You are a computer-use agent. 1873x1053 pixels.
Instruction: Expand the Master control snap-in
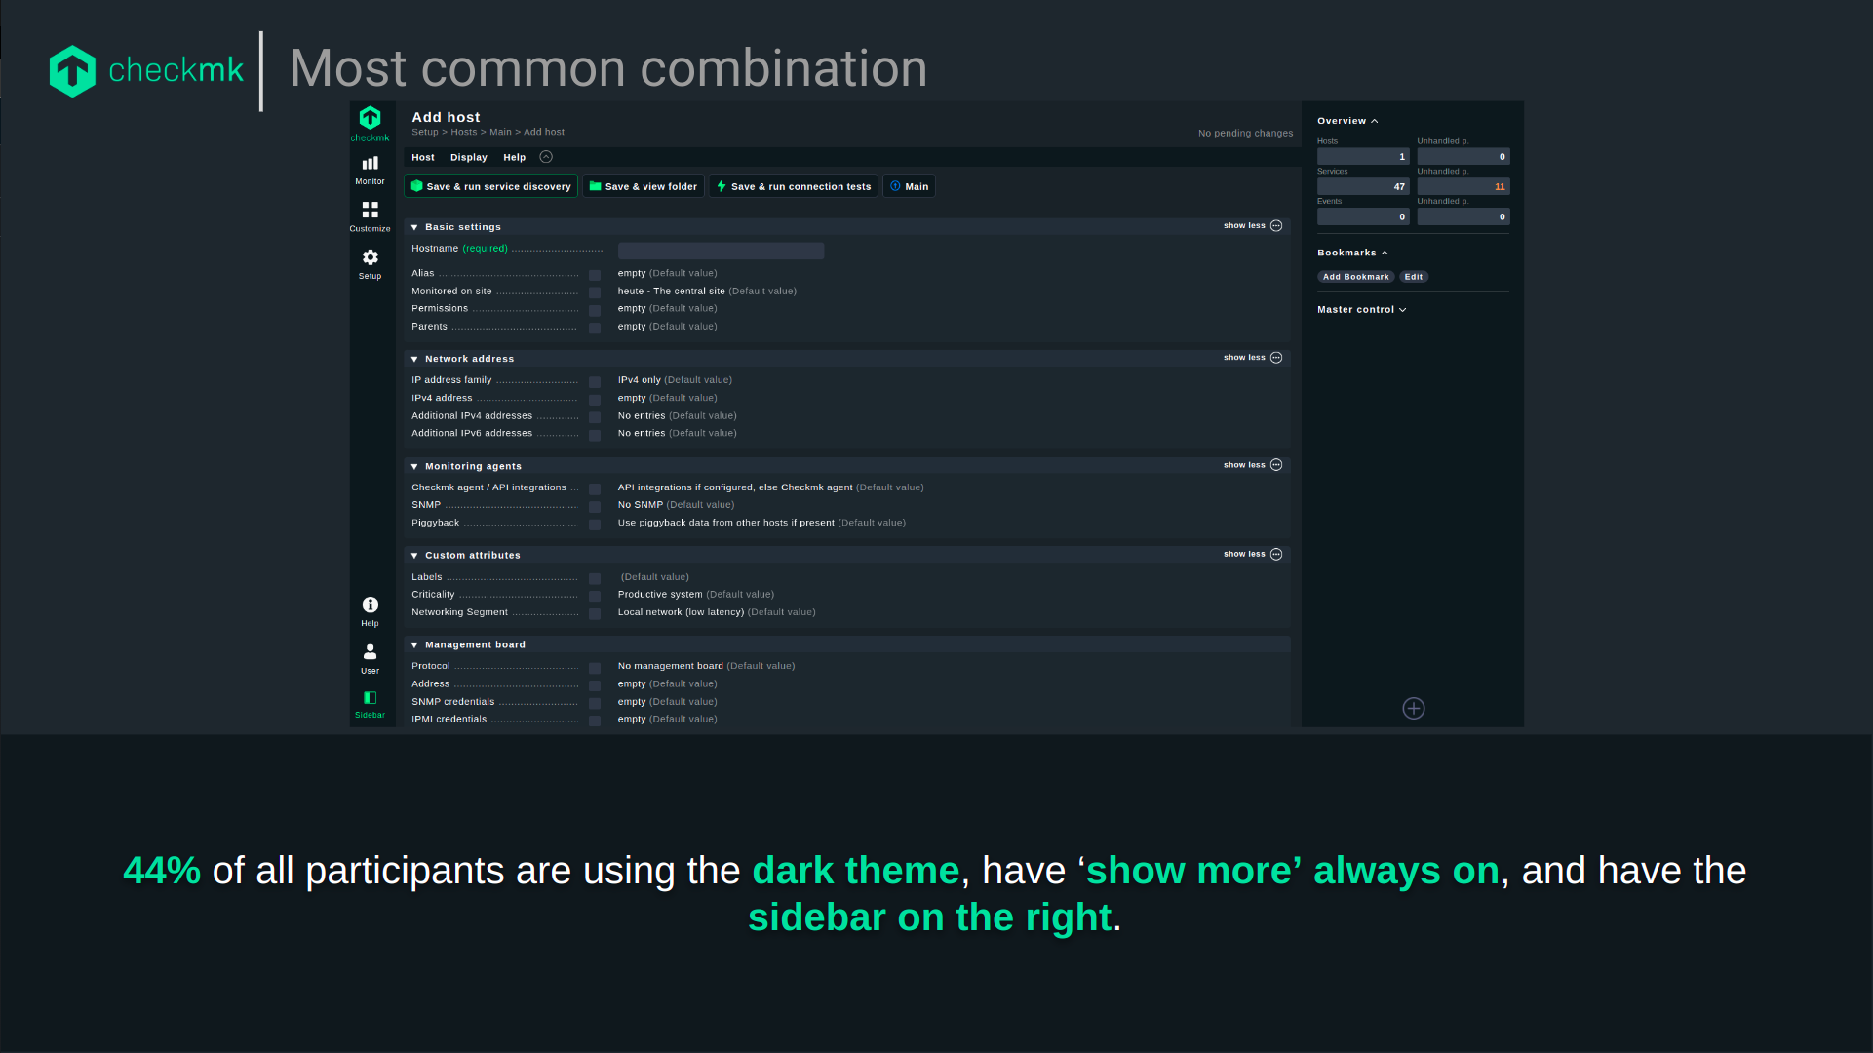click(1361, 310)
